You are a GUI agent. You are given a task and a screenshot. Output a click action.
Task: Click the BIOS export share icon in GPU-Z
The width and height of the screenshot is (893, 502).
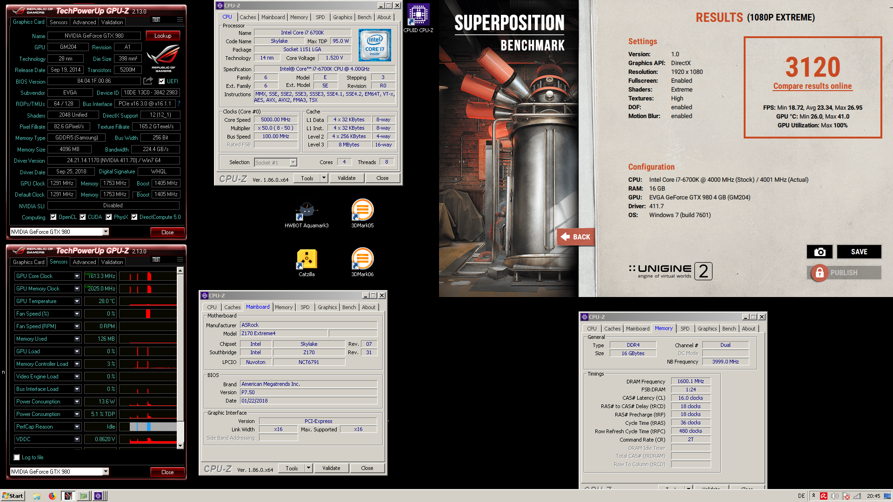tap(148, 81)
